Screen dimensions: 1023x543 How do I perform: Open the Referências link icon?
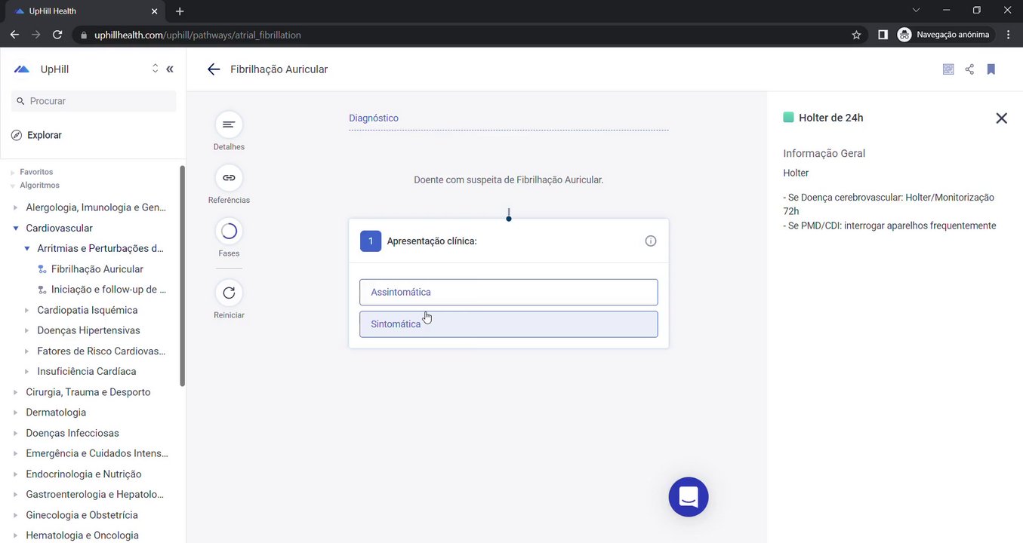pos(229,178)
